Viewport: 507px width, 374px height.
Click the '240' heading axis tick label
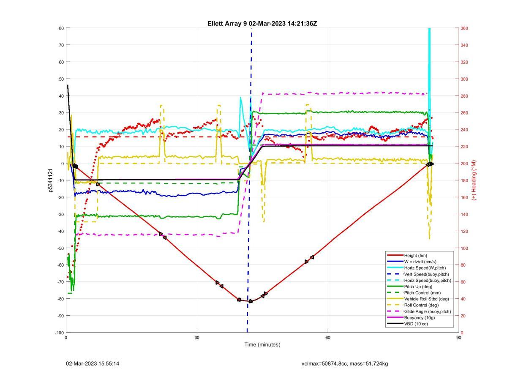coord(464,130)
